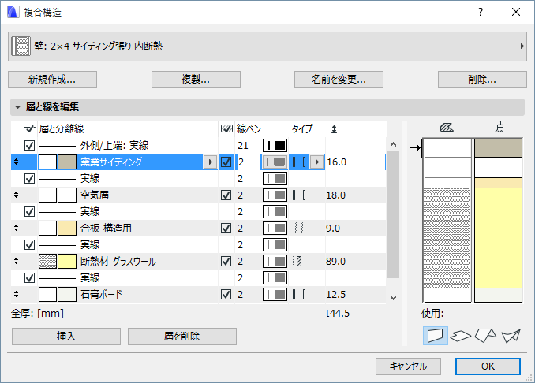535x383 pixels.
Task: Click pen swatch for 石膏ボード row
Action: click(275, 295)
